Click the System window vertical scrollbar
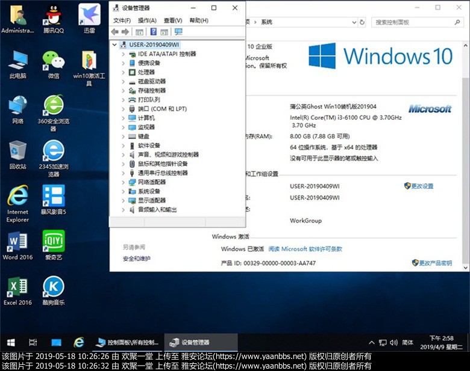The height and width of the screenshot is (371, 470). [465, 156]
